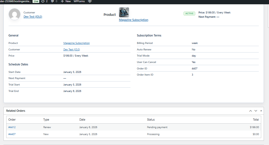Click the plus New icon in admin bar
The image size is (269, 145).
click(62, 1)
